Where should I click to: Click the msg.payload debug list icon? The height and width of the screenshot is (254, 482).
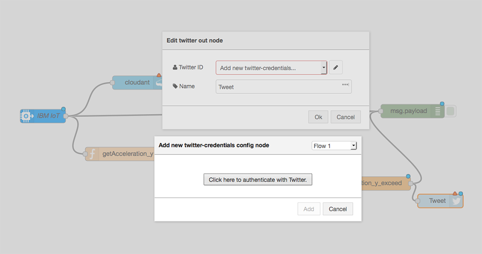pyautogui.click(x=438, y=111)
